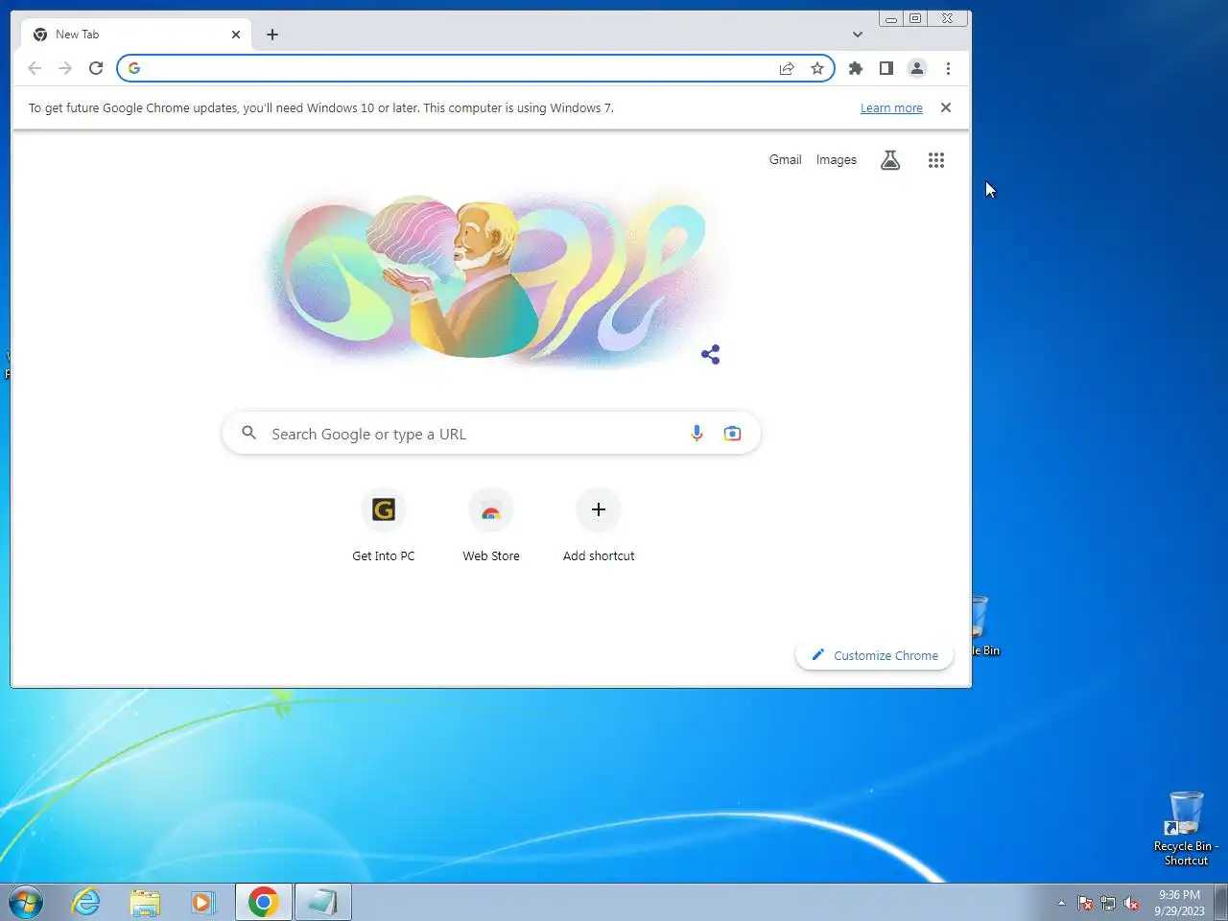Open the Windows Start menu

click(x=26, y=902)
